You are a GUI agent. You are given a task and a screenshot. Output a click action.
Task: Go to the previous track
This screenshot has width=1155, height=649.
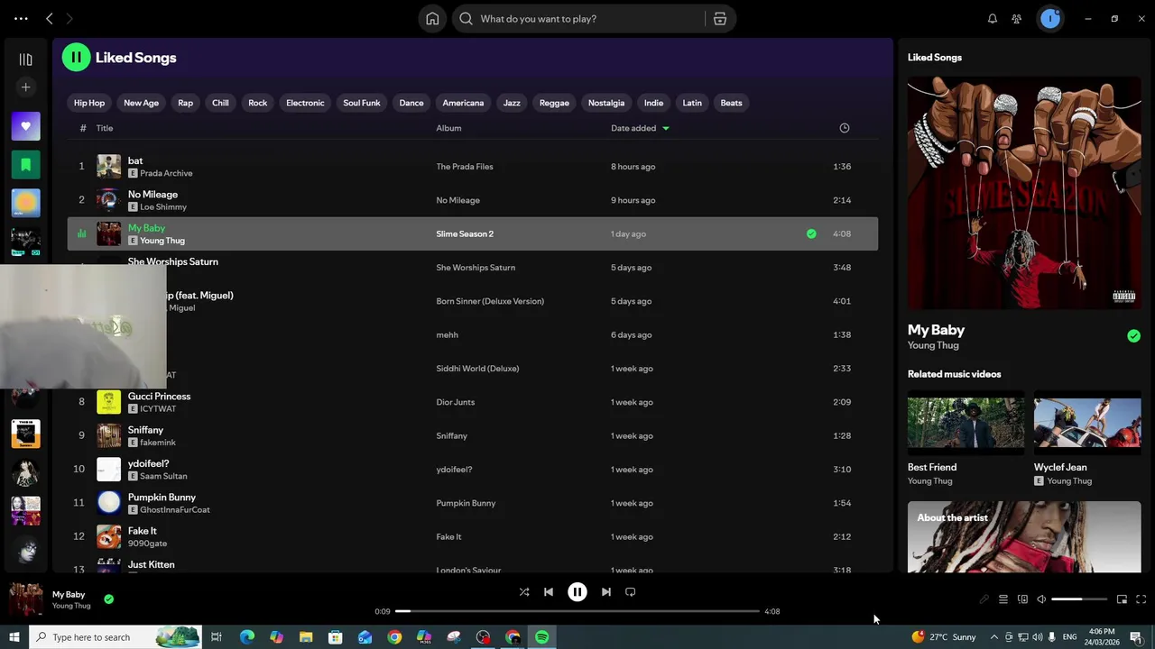(549, 592)
